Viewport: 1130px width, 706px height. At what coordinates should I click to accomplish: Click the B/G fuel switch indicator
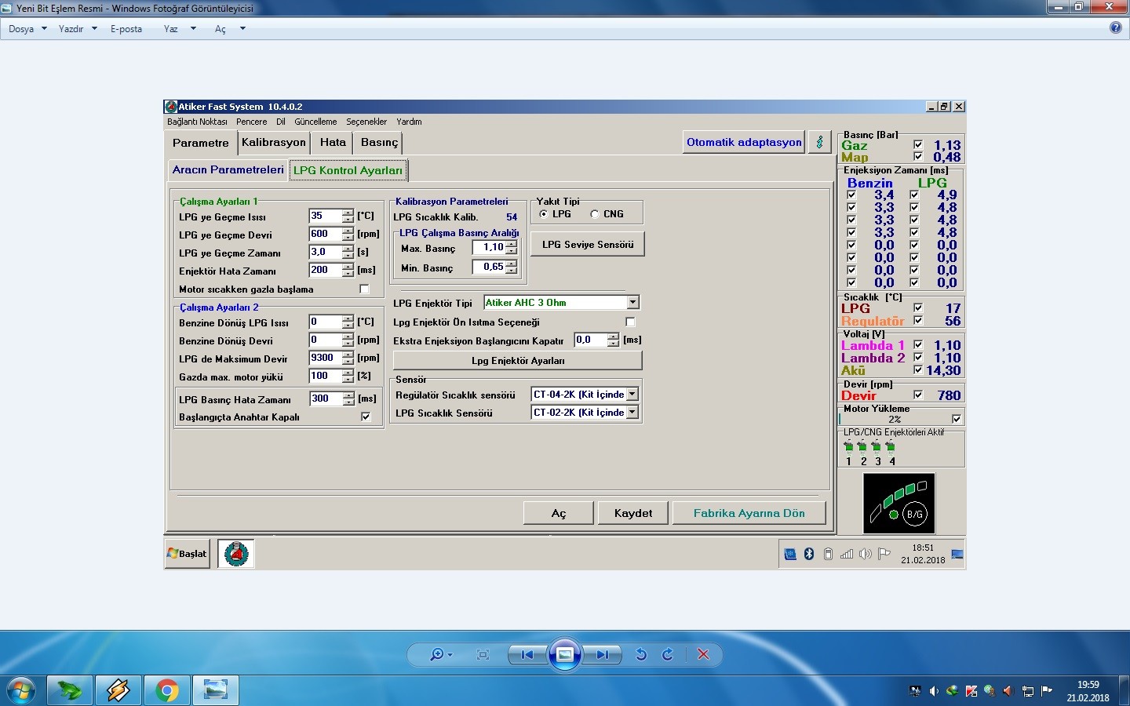point(915,515)
